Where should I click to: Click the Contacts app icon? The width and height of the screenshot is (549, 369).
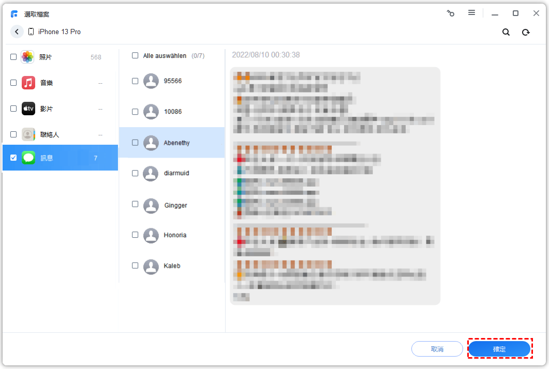point(28,134)
